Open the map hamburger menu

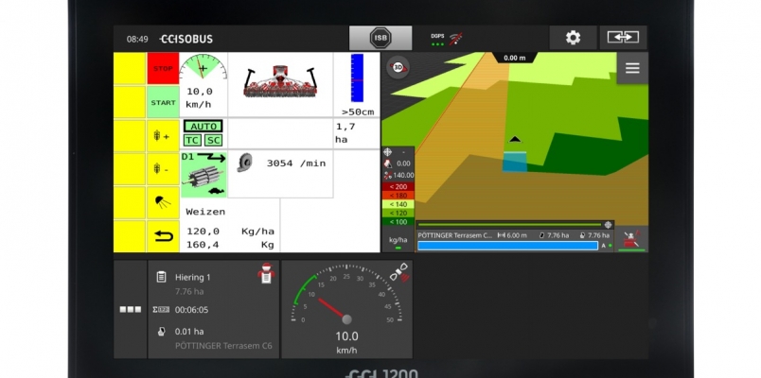pos(632,68)
